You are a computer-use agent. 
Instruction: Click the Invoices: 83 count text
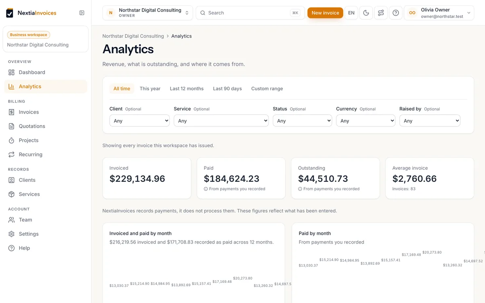[x=404, y=189]
